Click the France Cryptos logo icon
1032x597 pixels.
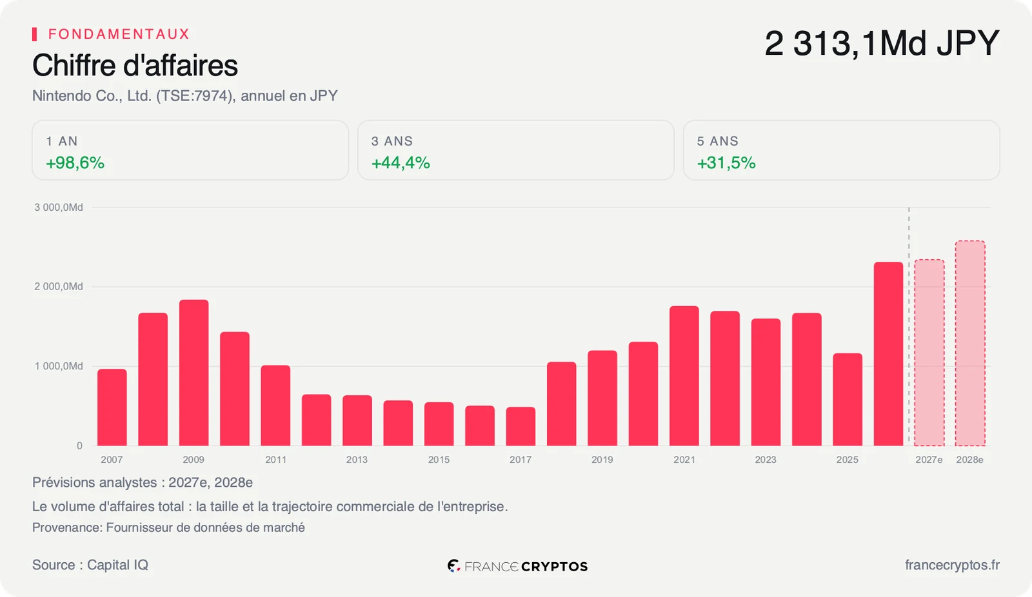453,566
